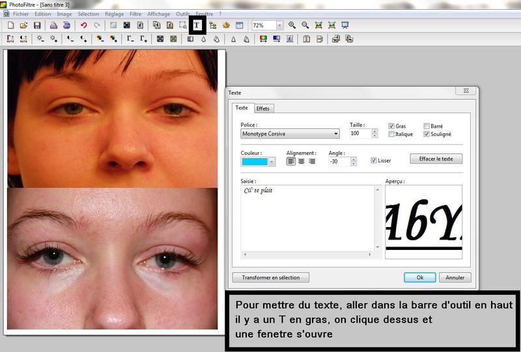Viewport: 521px width, 352px height.
Task: Select center text alignment icon
Action: click(x=301, y=161)
